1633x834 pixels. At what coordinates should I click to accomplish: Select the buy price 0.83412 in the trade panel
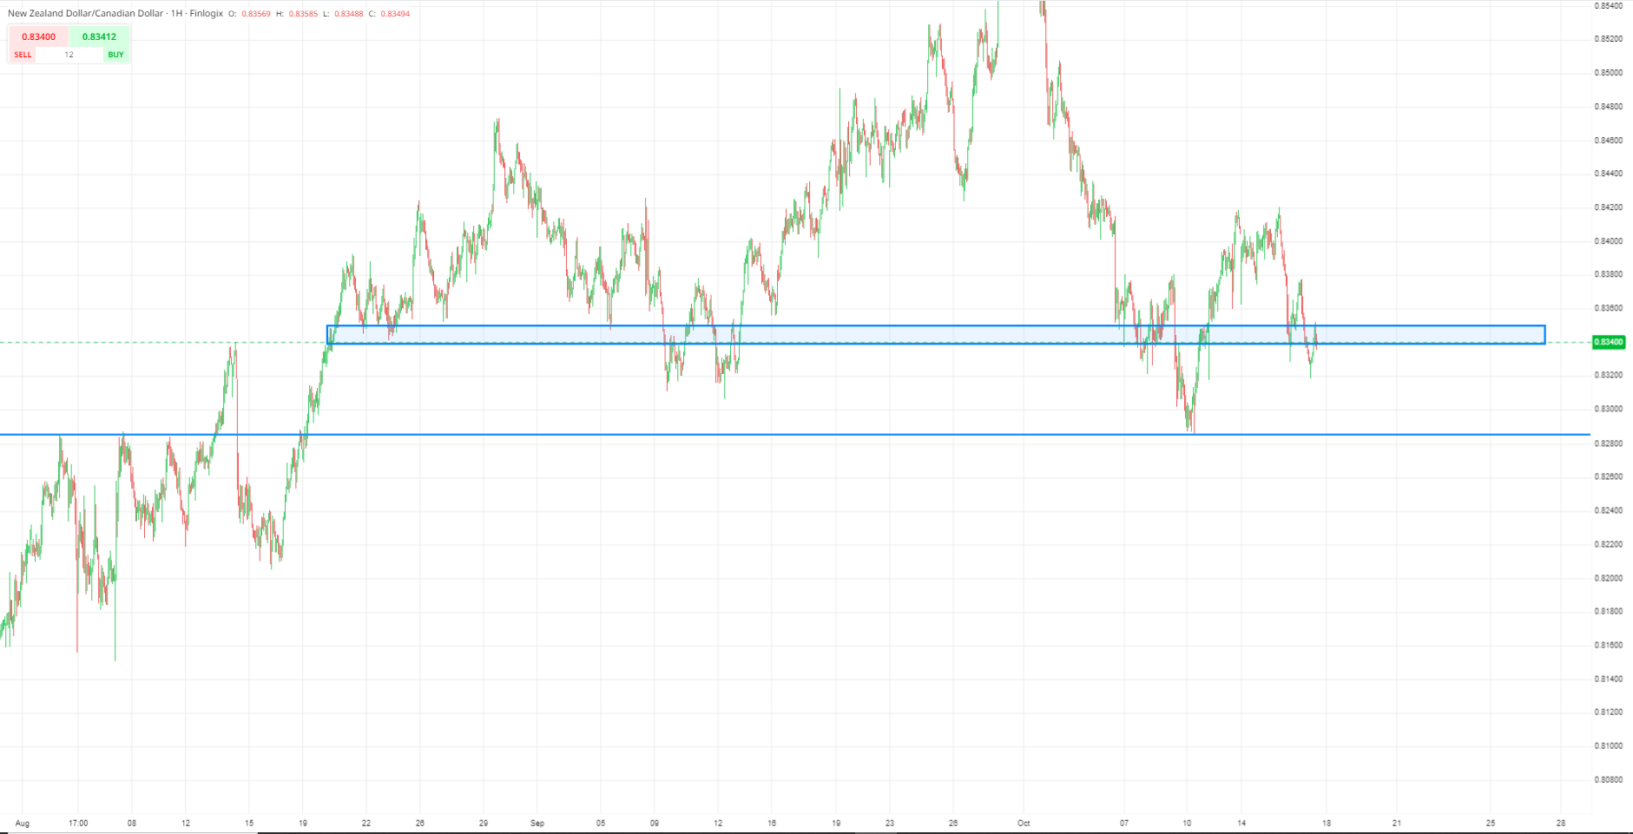click(99, 36)
